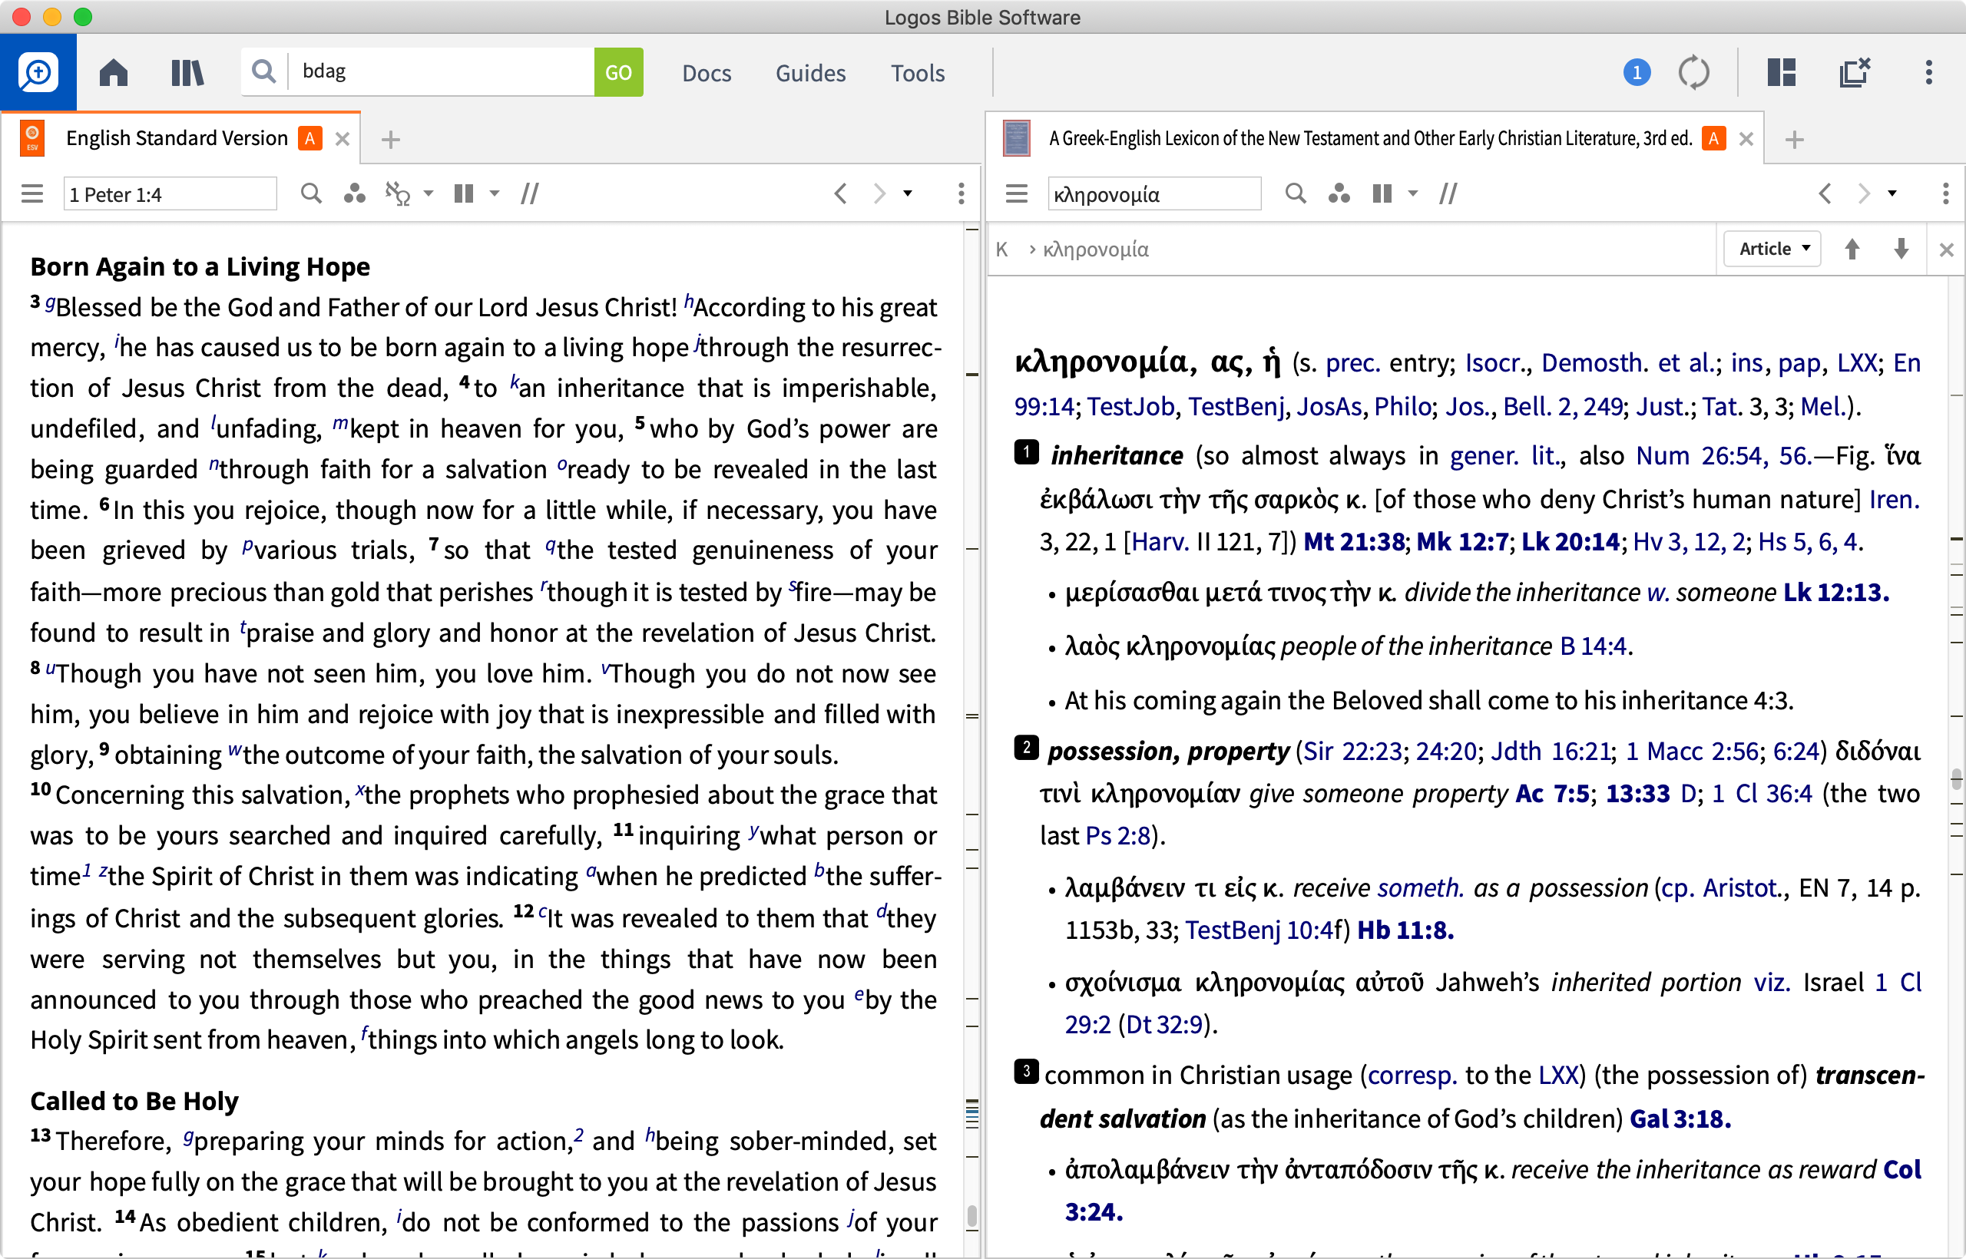Add a new tab beside ESV tab
1966x1259 pixels.
pos(391,140)
